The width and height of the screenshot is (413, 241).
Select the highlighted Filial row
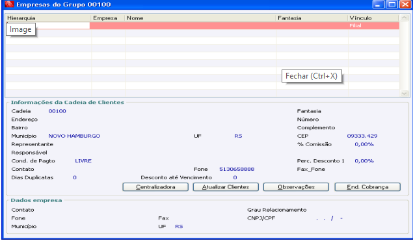(202, 25)
